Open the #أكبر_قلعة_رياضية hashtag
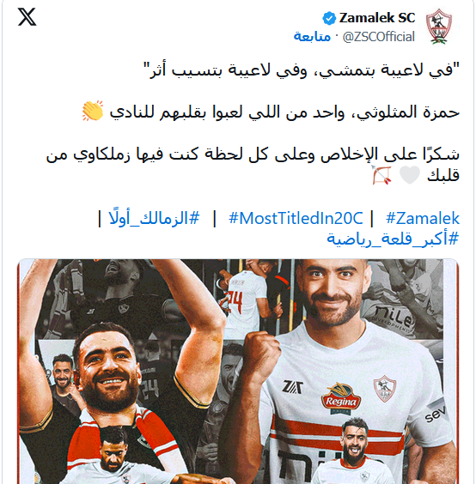Image resolution: width=476 pixels, height=484 pixels. [393, 239]
